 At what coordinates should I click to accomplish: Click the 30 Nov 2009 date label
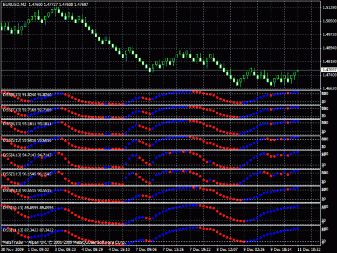click(x=12, y=250)
